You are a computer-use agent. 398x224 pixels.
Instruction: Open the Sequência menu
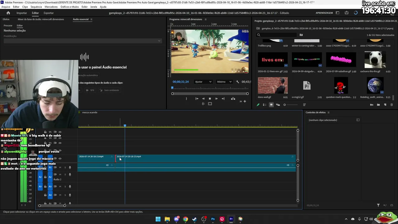coord(36,7)
